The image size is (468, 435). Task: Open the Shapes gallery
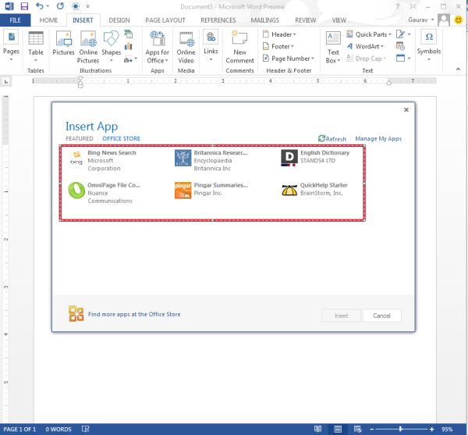(x=111, y=46)
